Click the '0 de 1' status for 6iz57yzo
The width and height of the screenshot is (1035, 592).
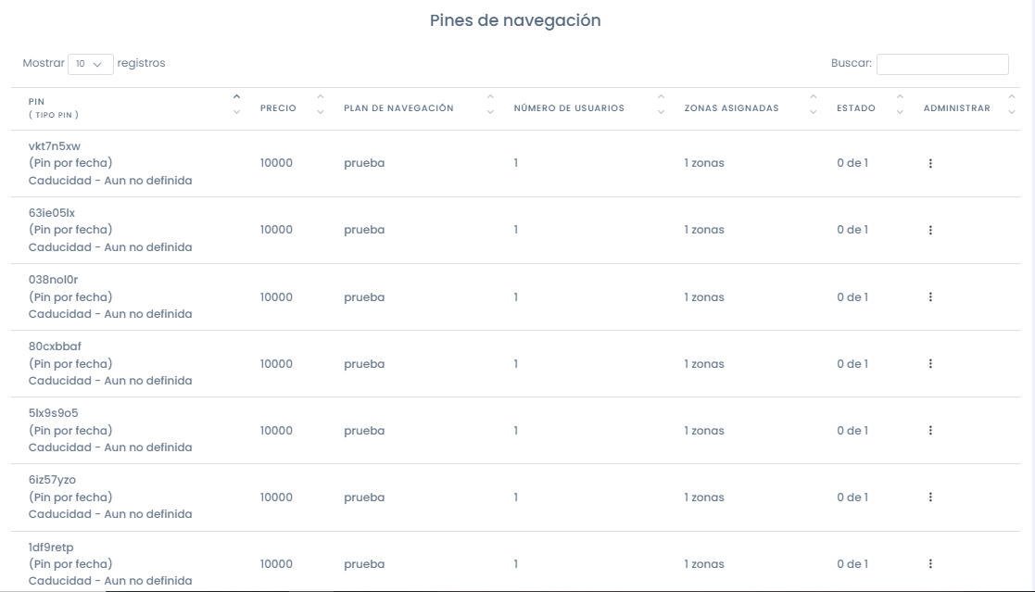(x=852, y=497)
